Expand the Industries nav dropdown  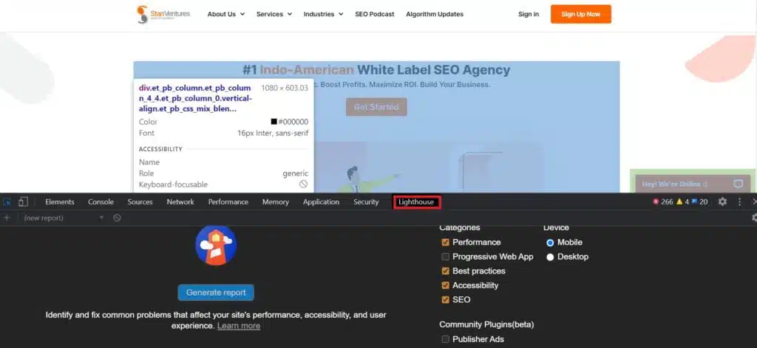click(x=324, y=14)
